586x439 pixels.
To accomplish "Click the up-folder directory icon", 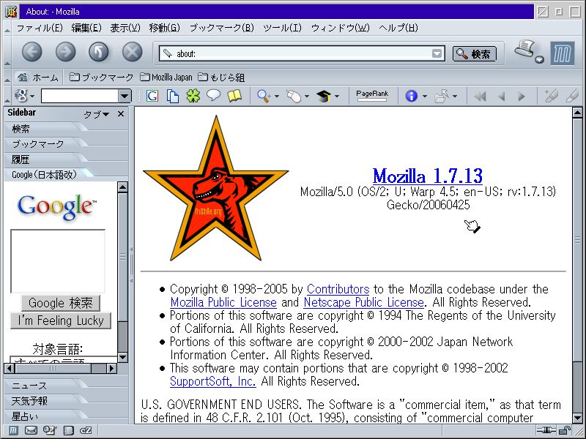I will (442, 97).
